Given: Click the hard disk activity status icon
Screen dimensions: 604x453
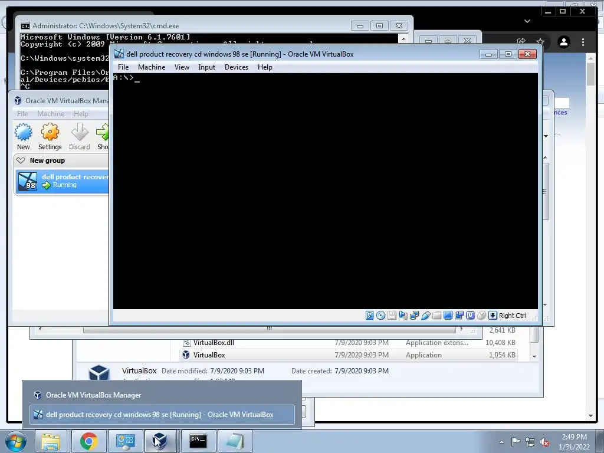Looking at the screenshot, I should point(369,316).
